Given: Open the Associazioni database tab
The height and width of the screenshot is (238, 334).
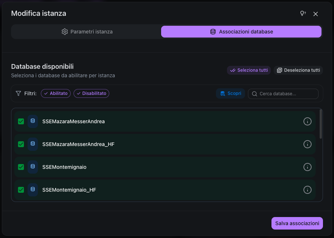Looking at the screenshot, I should [241, 32].
